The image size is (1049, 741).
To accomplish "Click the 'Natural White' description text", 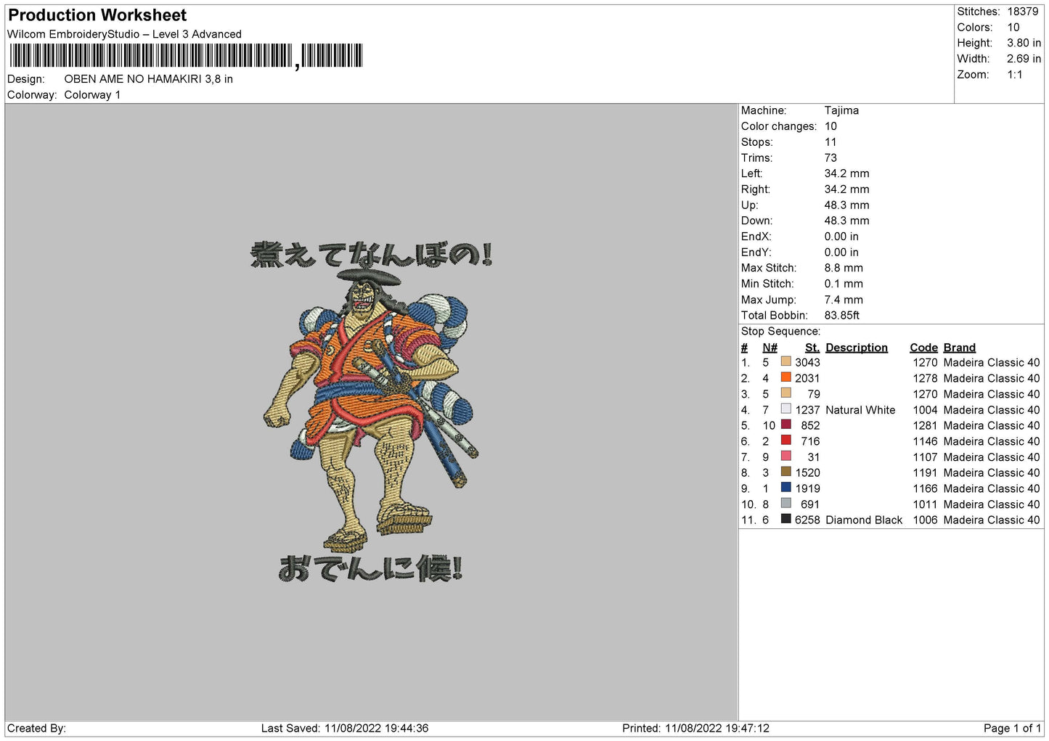I will (860, 410).
